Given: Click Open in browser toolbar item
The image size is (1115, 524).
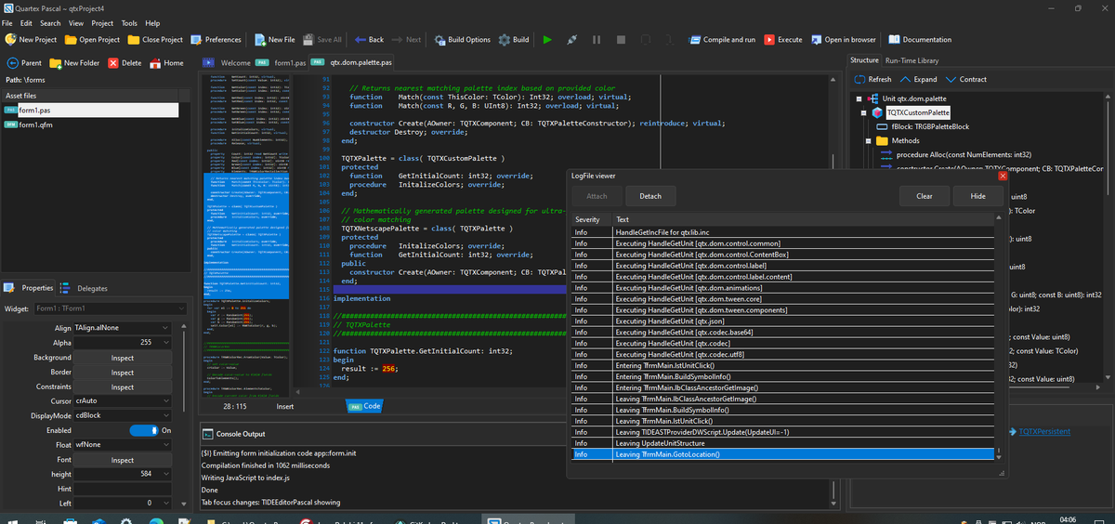Looking at the screenshot, I should pos(843,40).
